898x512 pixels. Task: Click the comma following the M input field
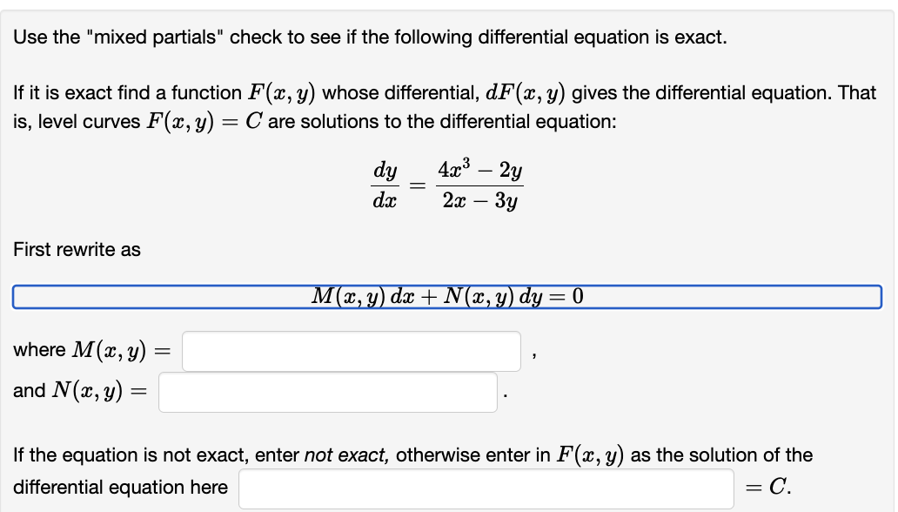click(x=533, y=356)
